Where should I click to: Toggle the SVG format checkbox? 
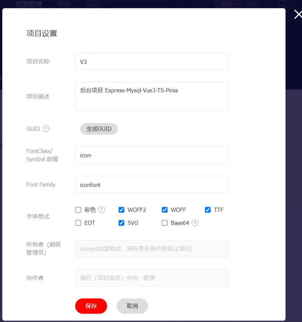click(x=121, y=223)
